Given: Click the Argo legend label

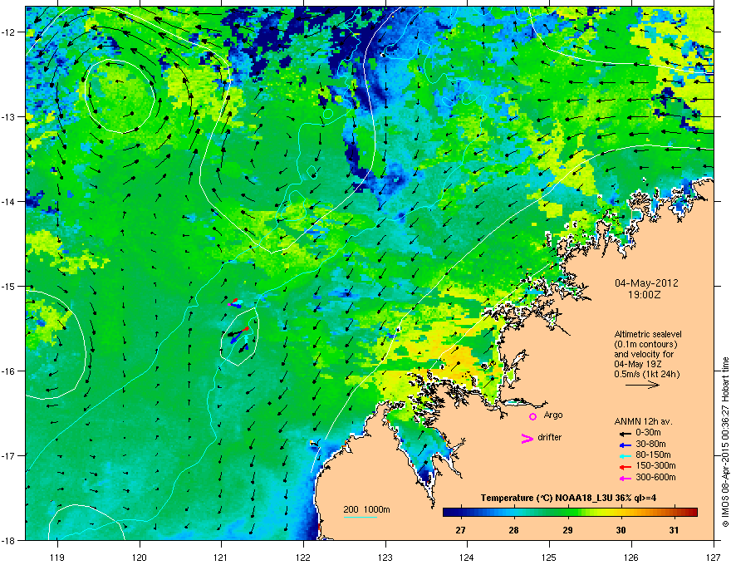Looking at the screenshot, I should click(x=553, y=415).
